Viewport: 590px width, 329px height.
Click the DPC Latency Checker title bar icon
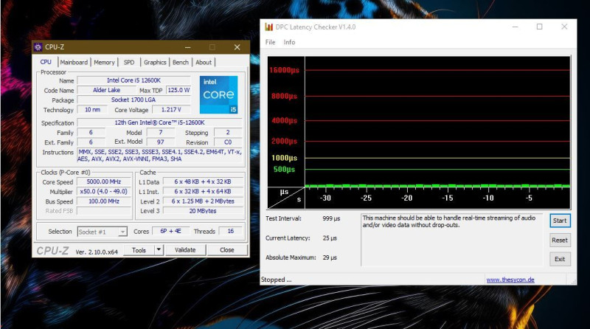click(x=268, y=27)
